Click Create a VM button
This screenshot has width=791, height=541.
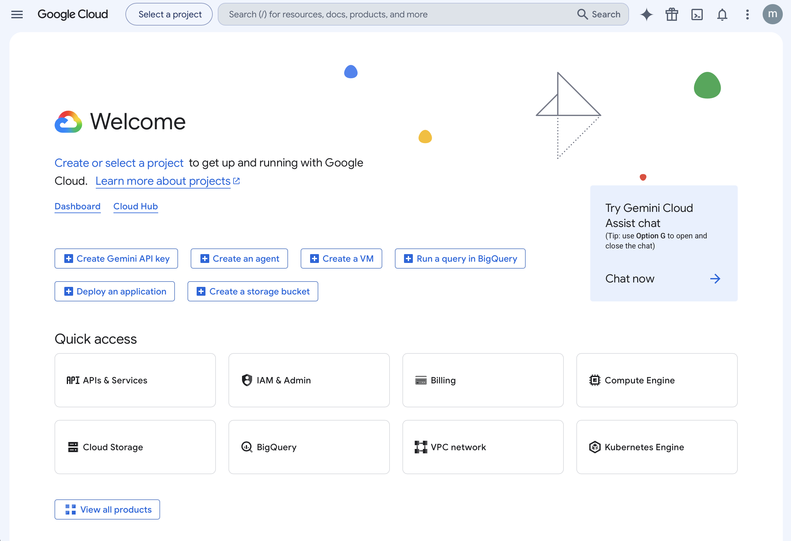[x=341, y=259]
